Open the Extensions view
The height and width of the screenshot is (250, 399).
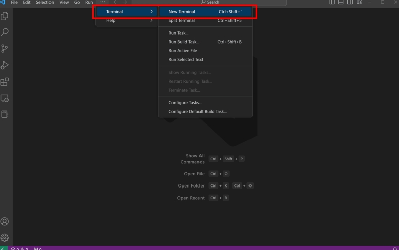click(6, 81)
